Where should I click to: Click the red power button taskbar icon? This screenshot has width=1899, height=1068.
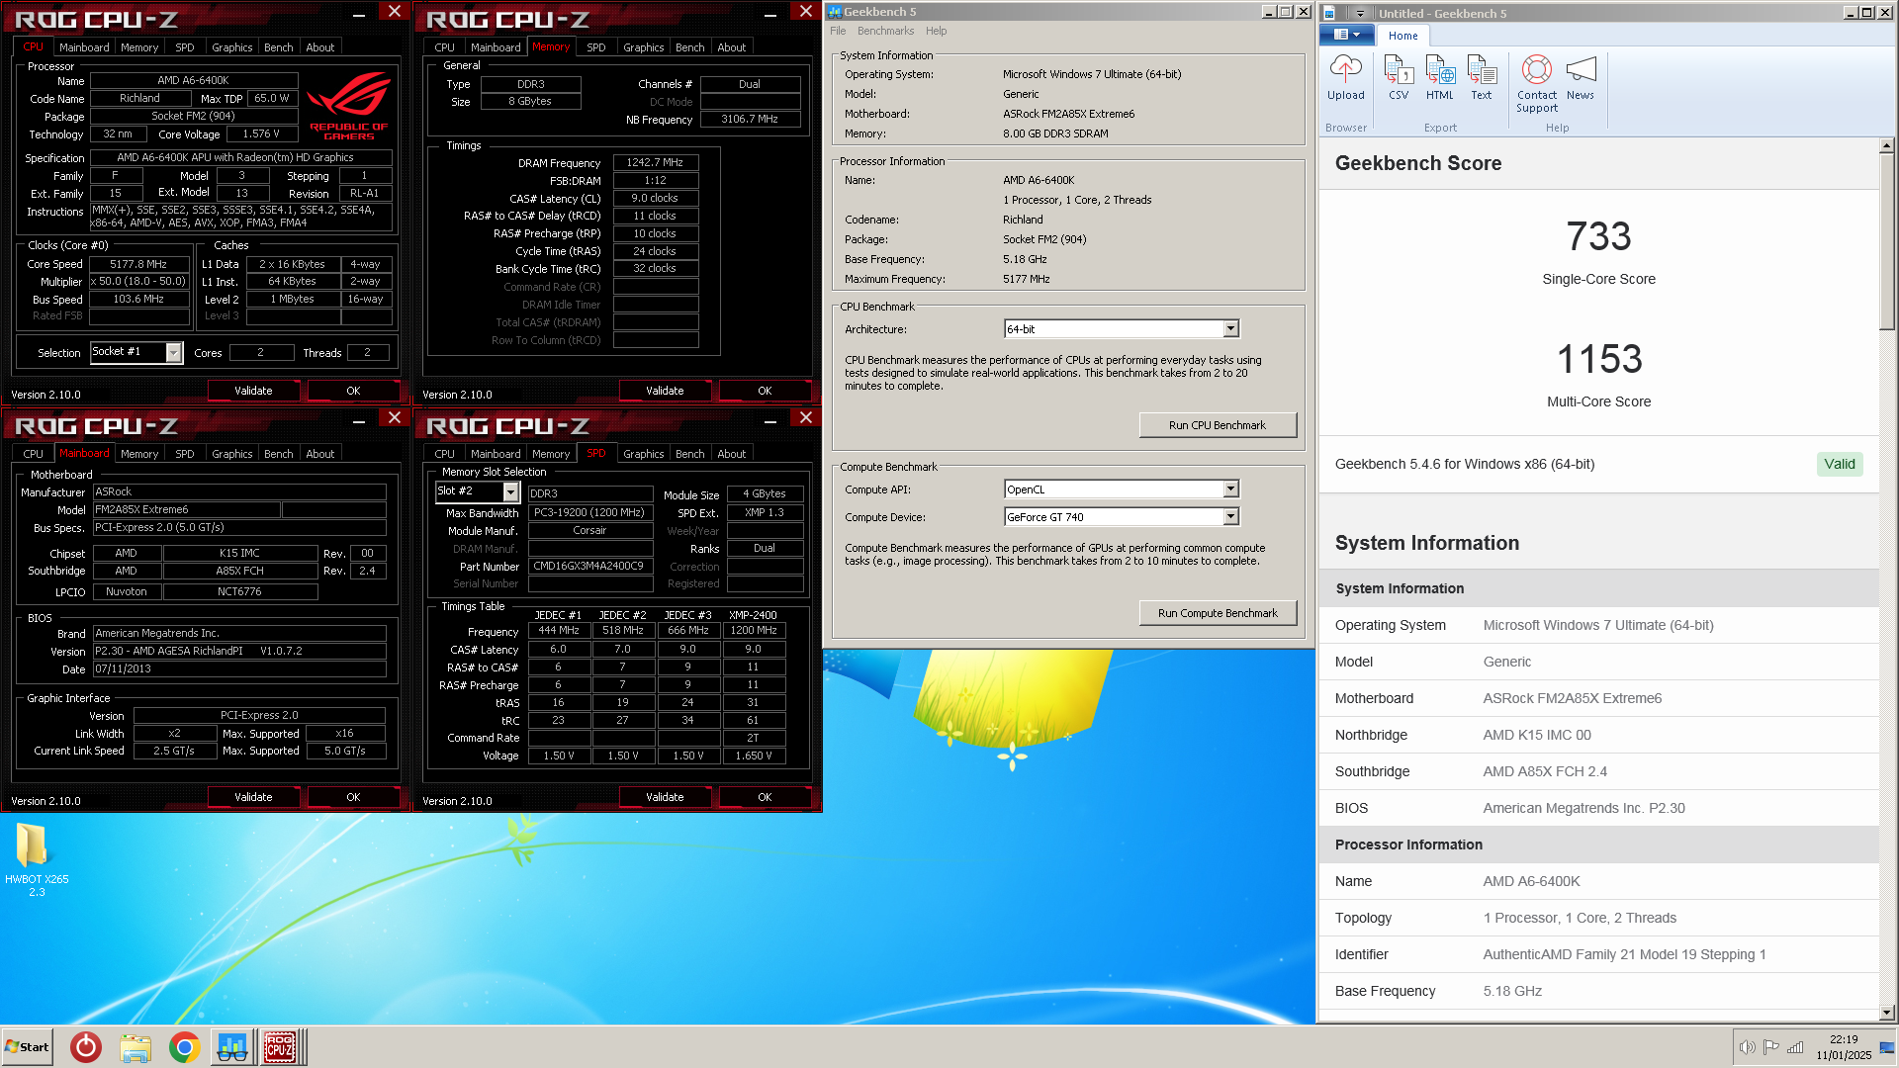pos(86,1047)
